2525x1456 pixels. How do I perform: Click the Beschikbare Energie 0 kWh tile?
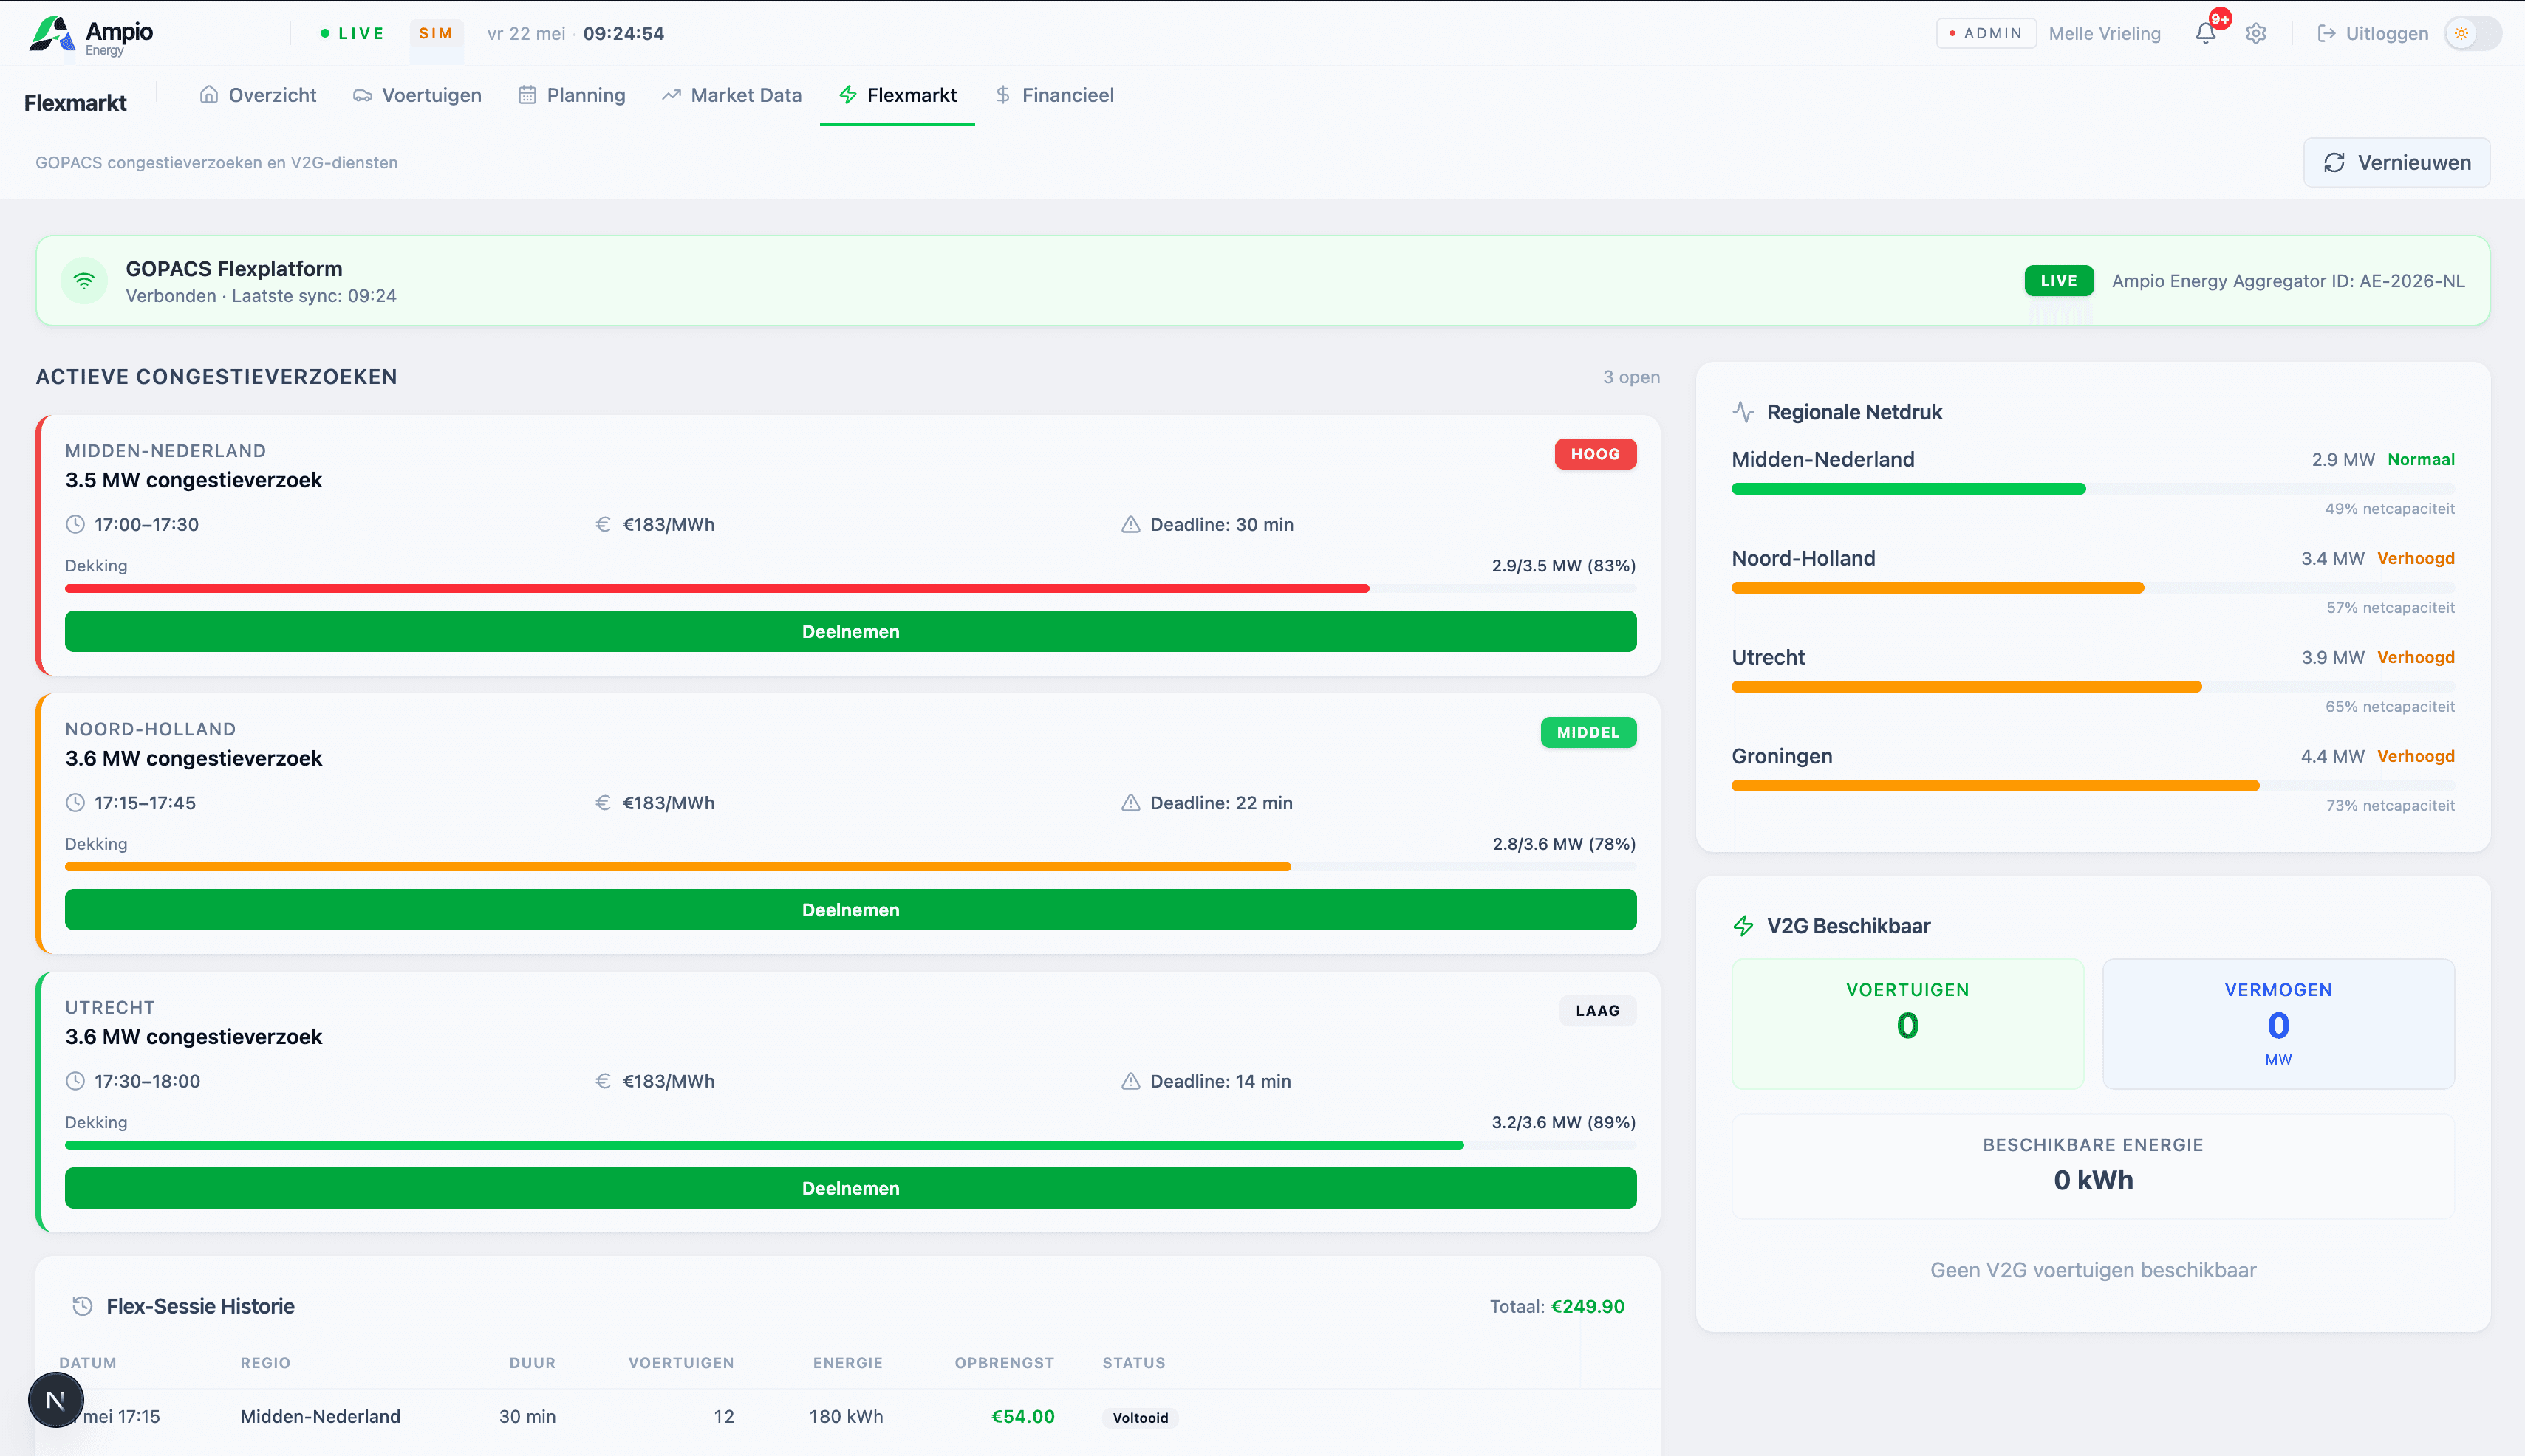(2093, 1166)
